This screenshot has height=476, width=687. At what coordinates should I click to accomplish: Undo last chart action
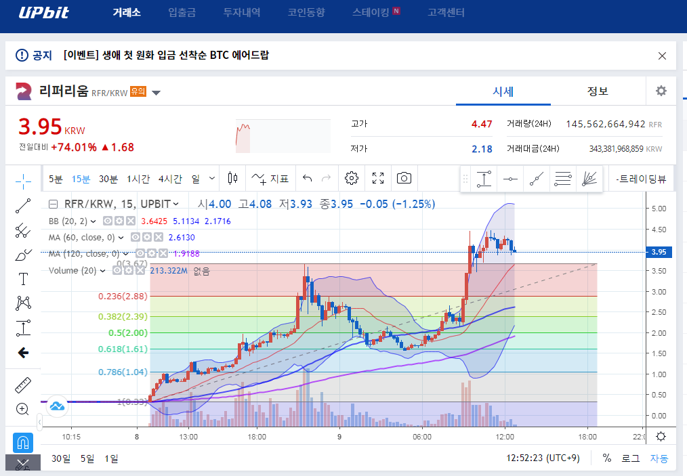307,178
